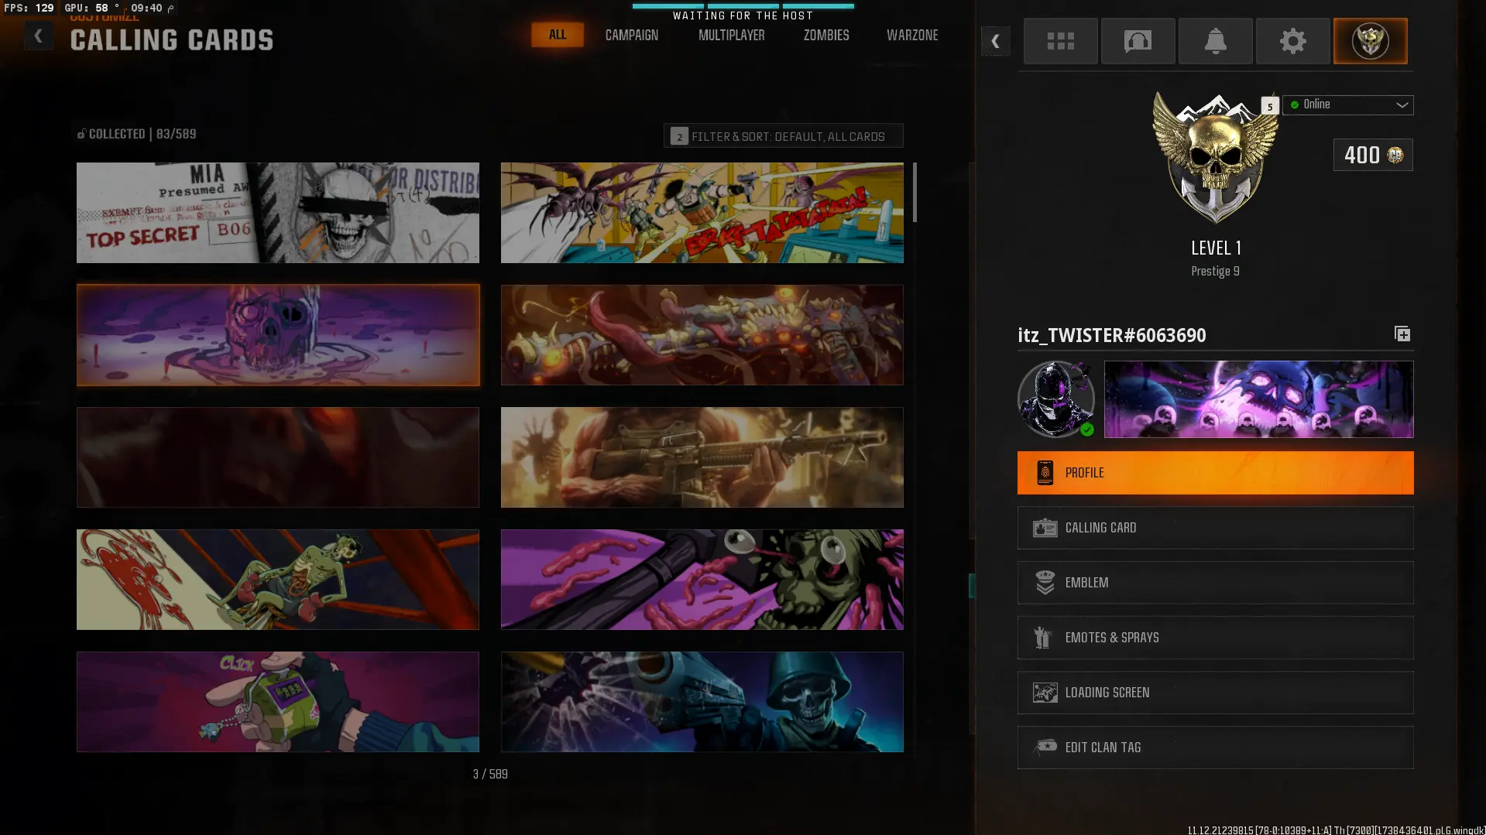Select the player avatar emblem thumbnail
The width and height of the screenshot is (1486, 835).
coord(1056,399)
